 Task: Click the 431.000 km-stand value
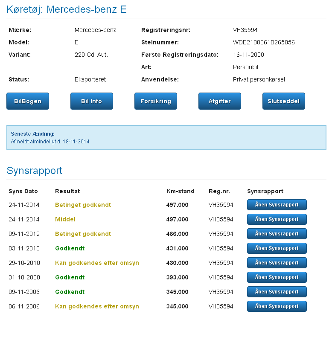pyautogui.click(x=177, y=248)
